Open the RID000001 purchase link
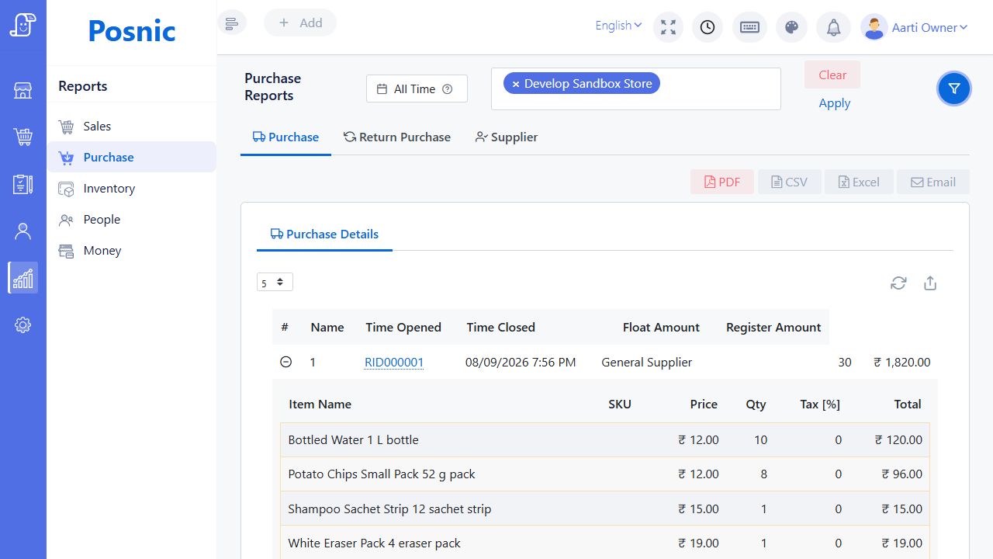The width and height of the screenshot is (993, 559). click(x=394, y=362)
